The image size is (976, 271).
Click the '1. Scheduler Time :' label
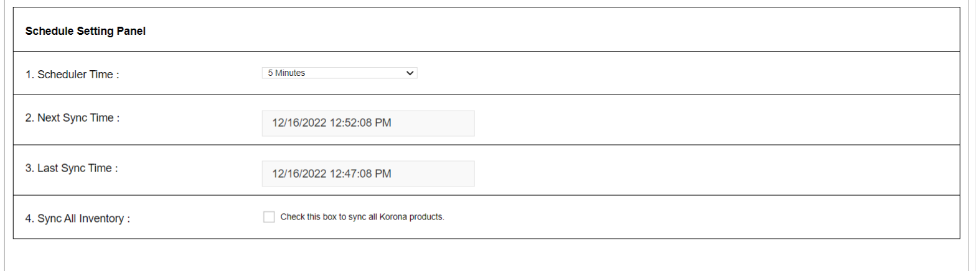click(72, 75)
